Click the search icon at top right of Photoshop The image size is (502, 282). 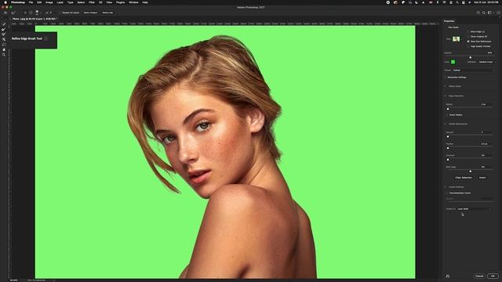(484, 13)
